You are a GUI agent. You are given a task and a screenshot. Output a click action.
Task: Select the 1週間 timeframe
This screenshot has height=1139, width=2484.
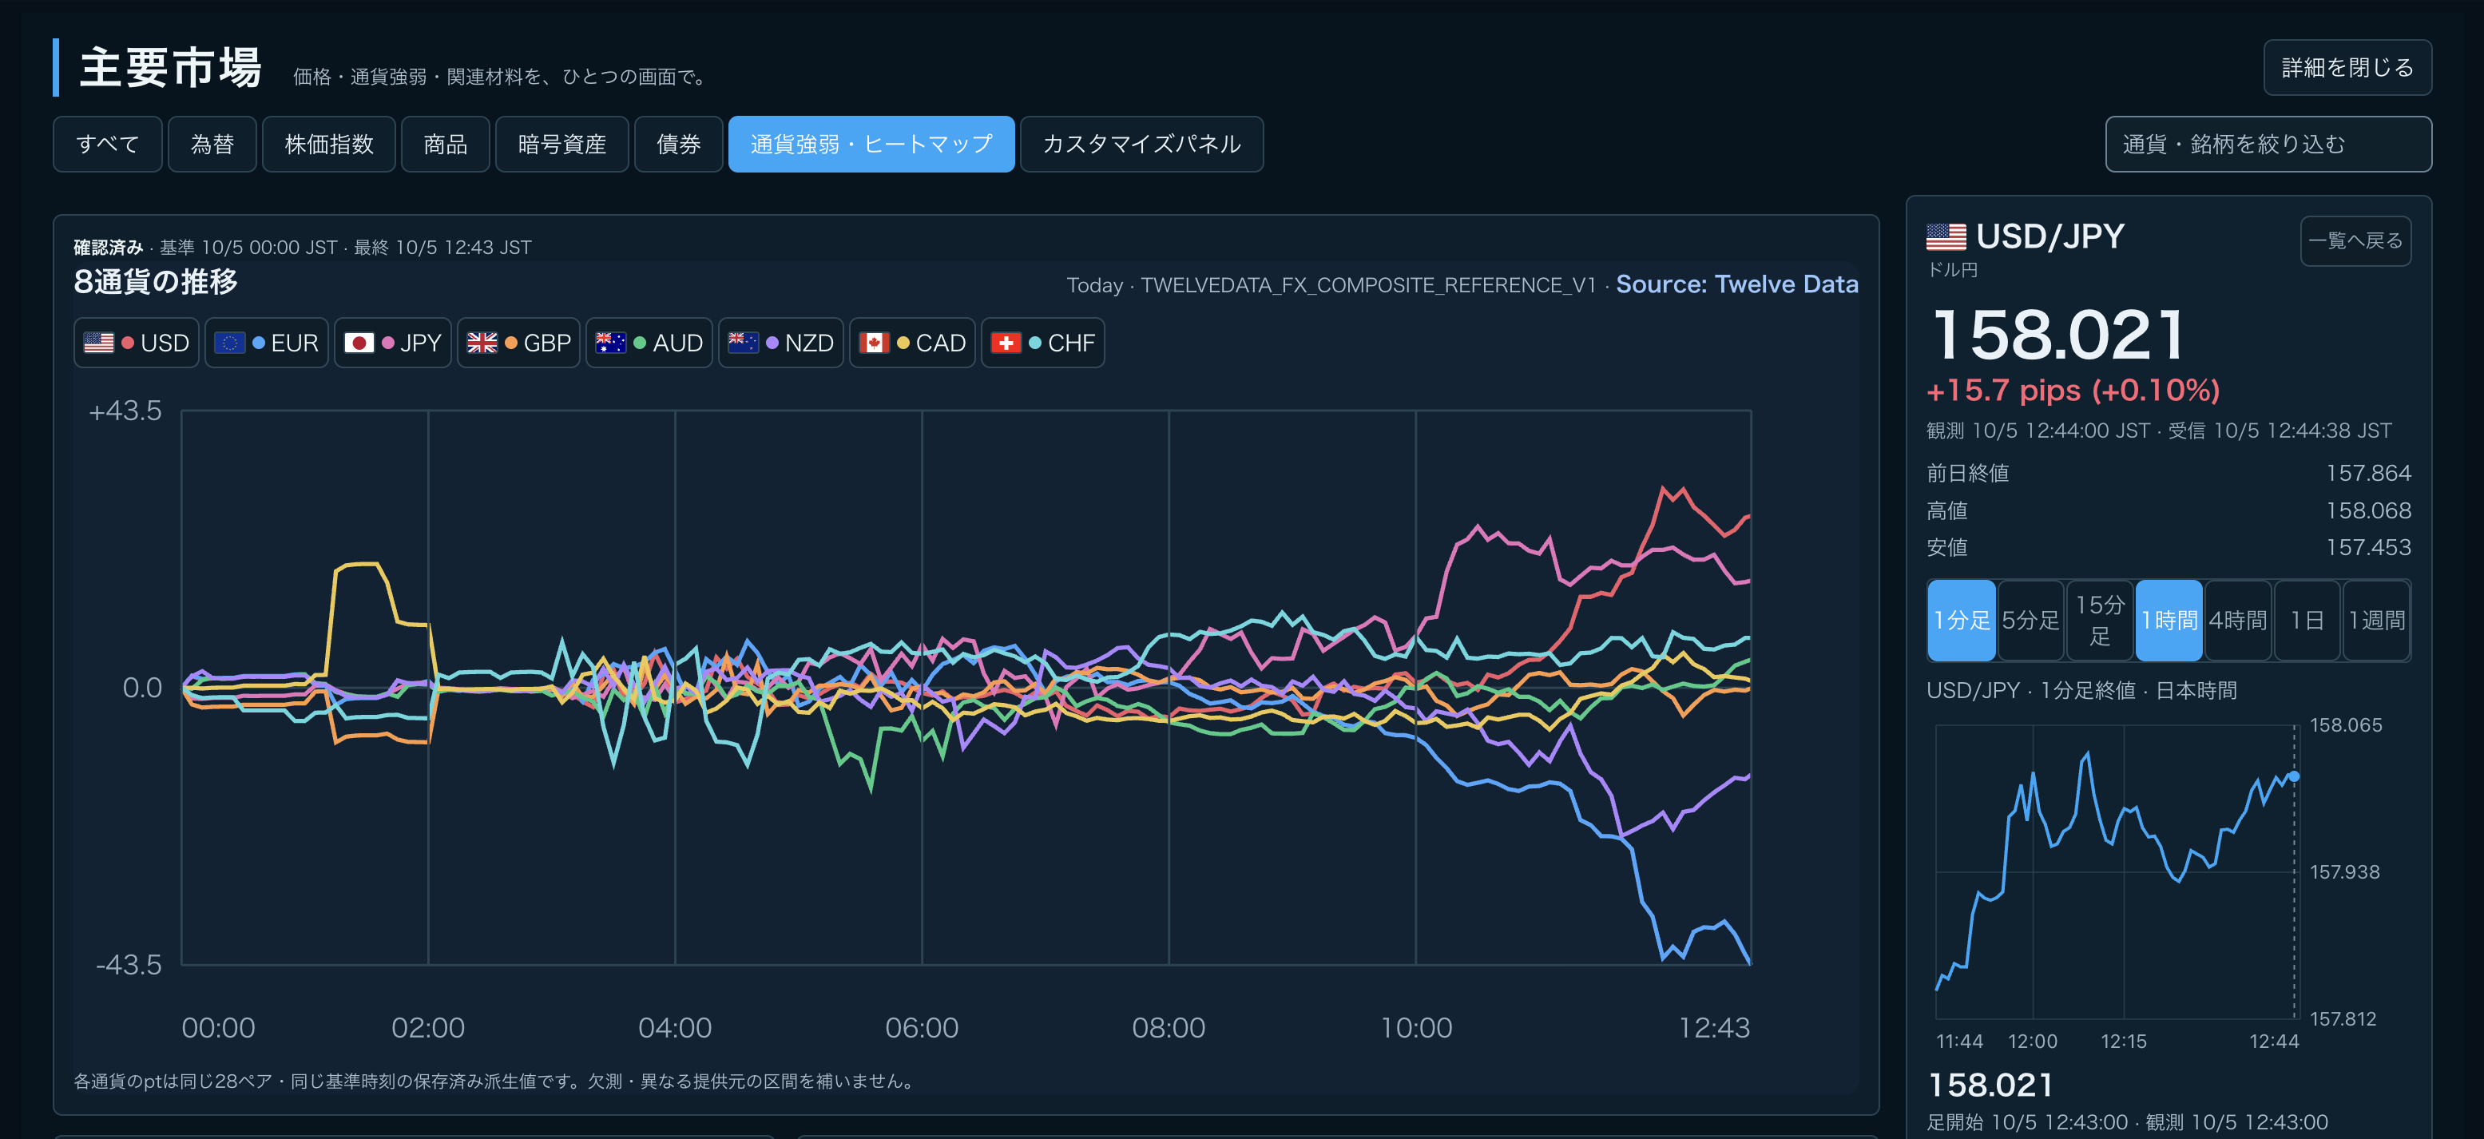click(2376, 620)
